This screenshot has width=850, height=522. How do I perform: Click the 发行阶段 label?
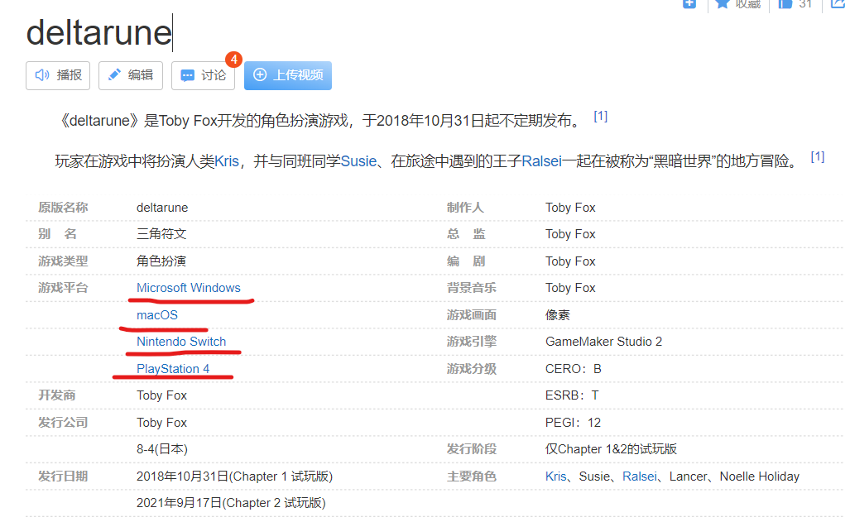[472, 449]
